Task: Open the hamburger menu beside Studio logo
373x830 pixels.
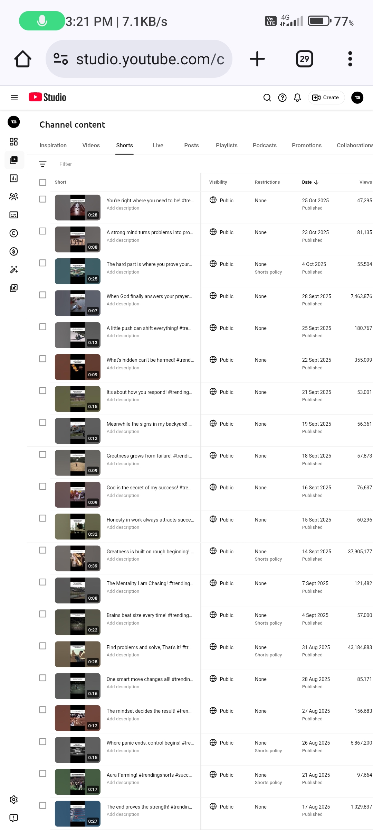Action: point(15,98)
